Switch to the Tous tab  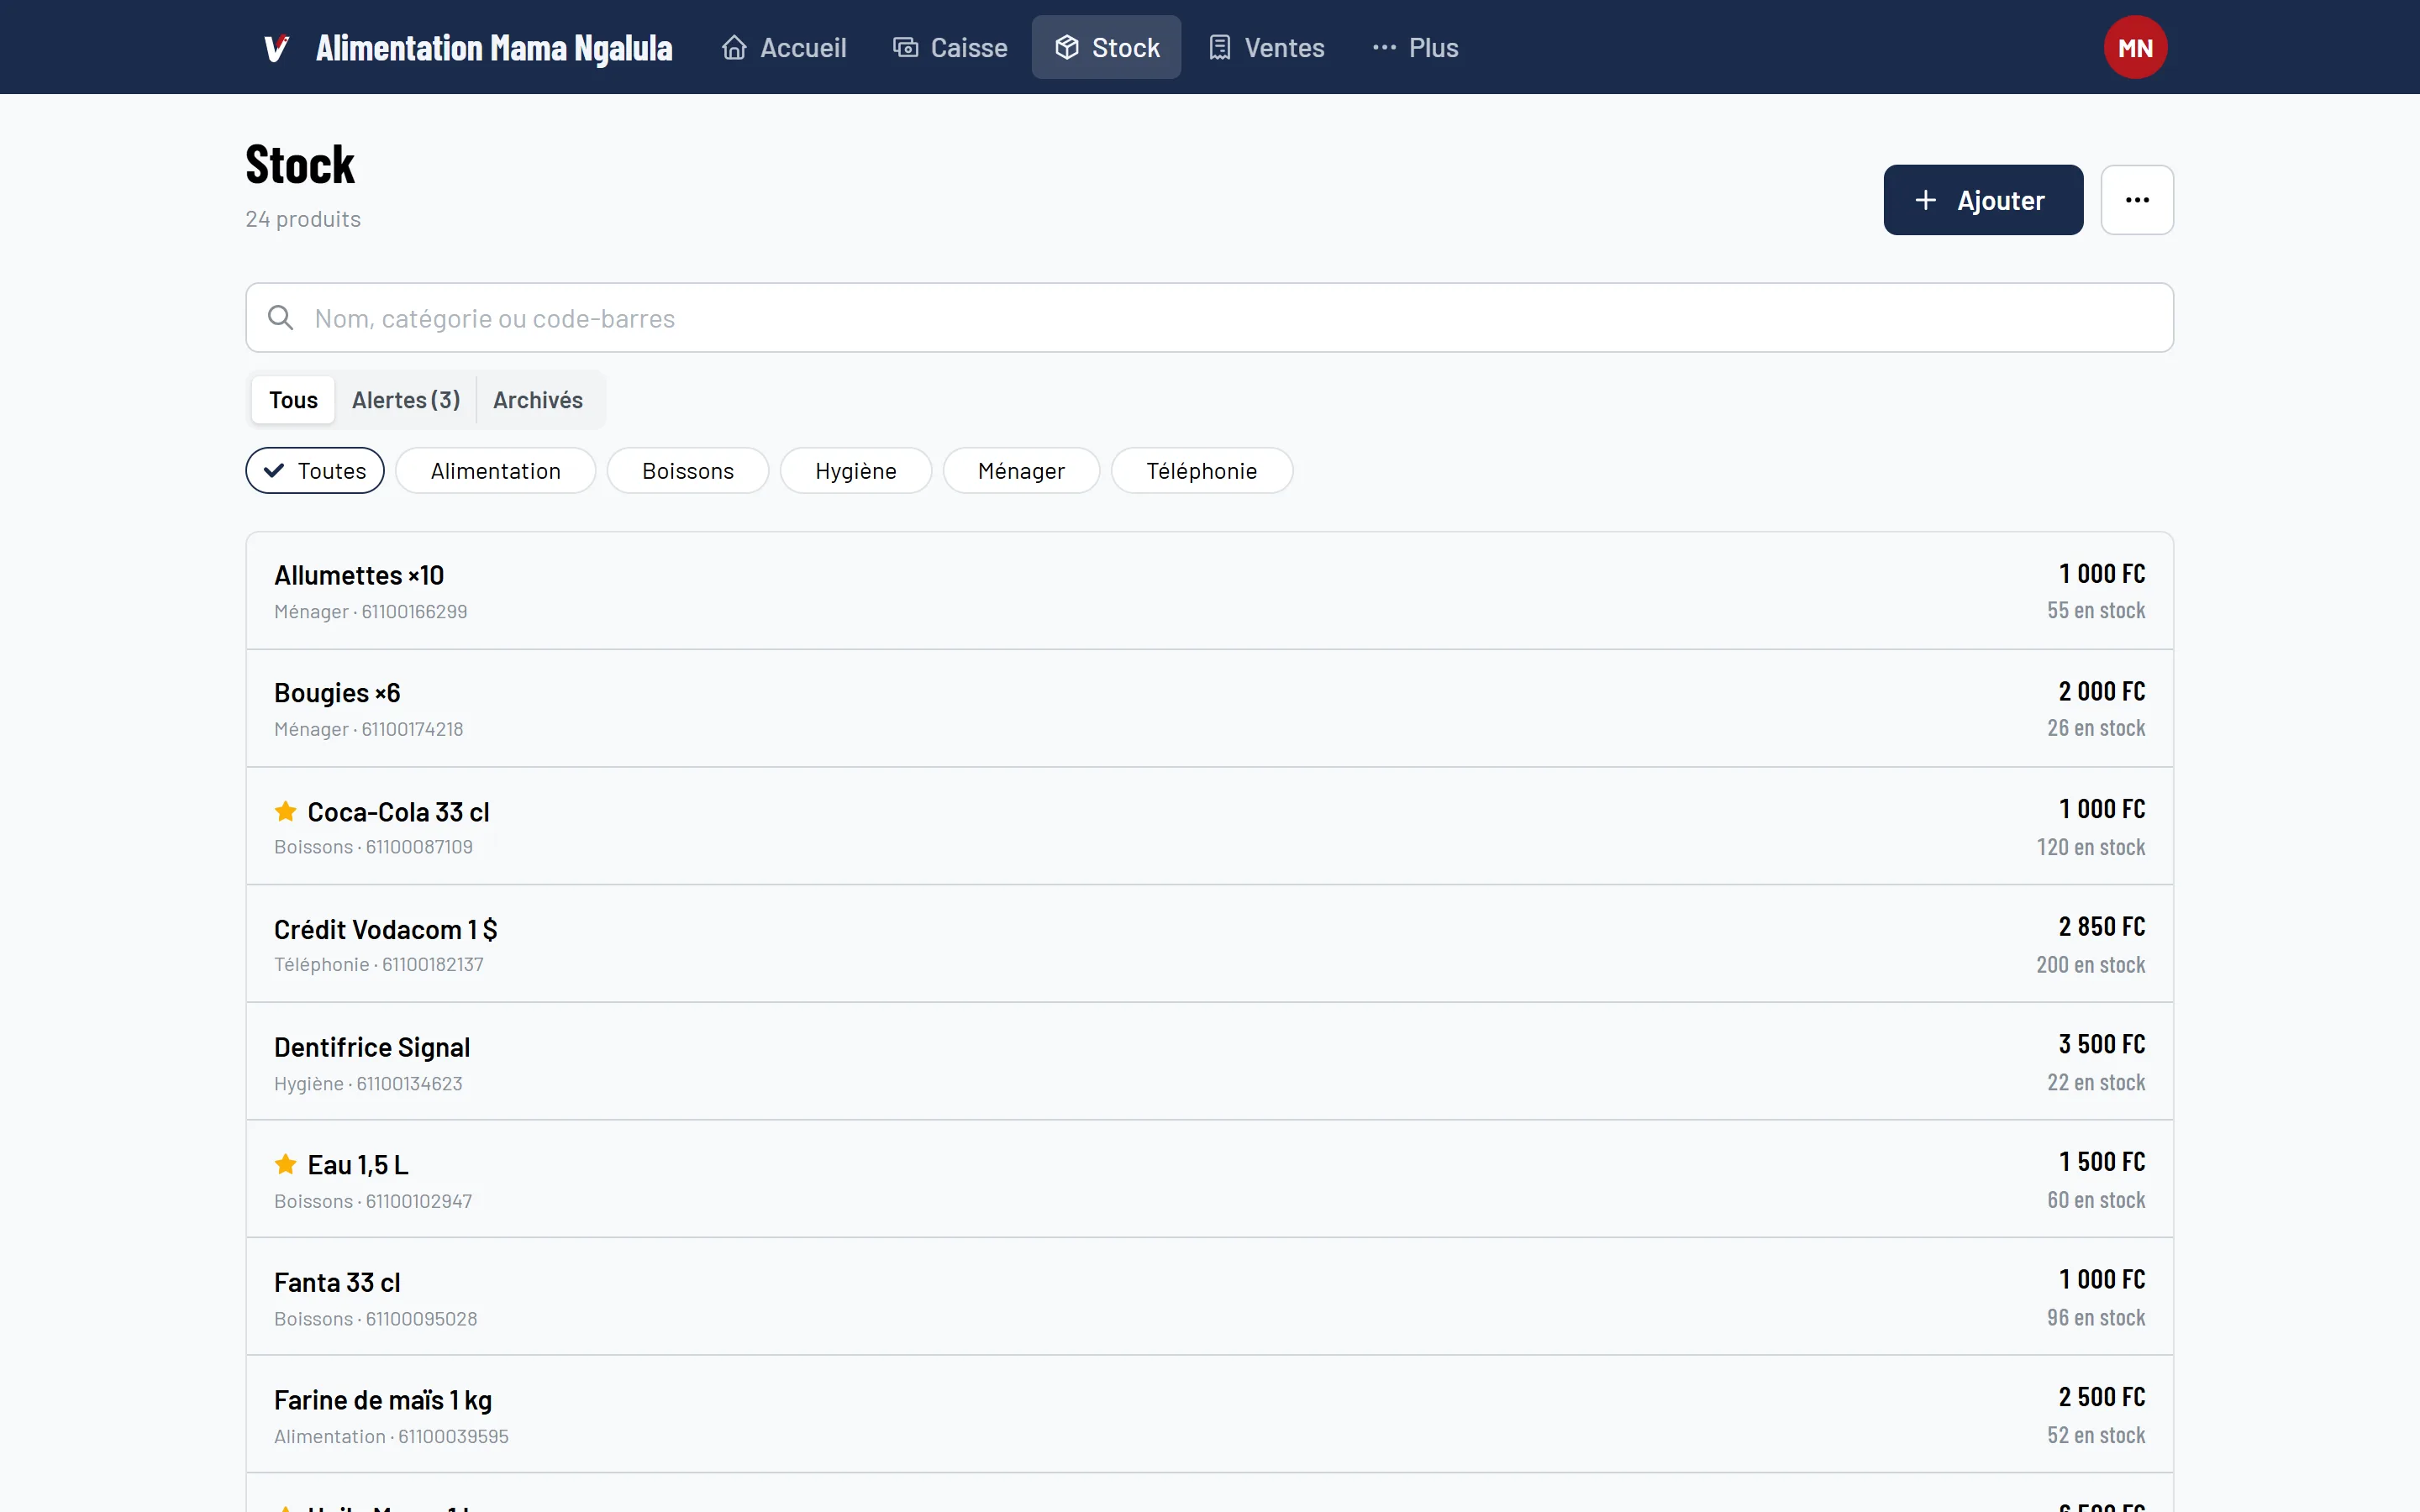click(293, 400)
